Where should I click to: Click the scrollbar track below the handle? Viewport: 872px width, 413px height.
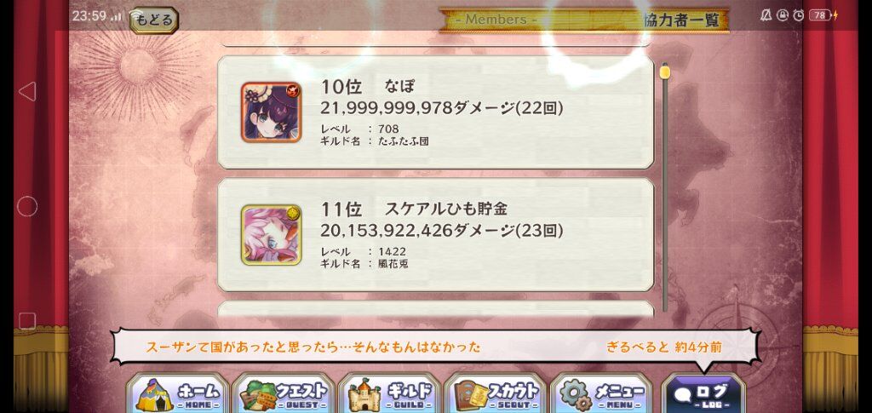(664, 194)
